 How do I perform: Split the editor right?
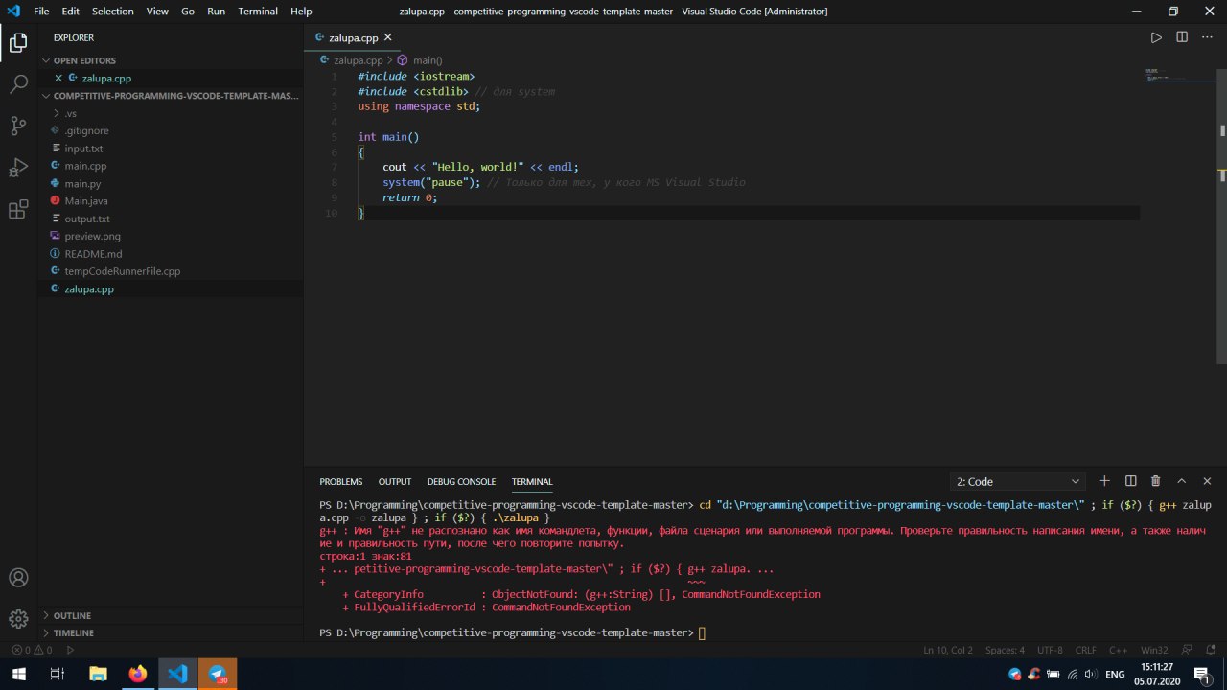click(1182, 37)
